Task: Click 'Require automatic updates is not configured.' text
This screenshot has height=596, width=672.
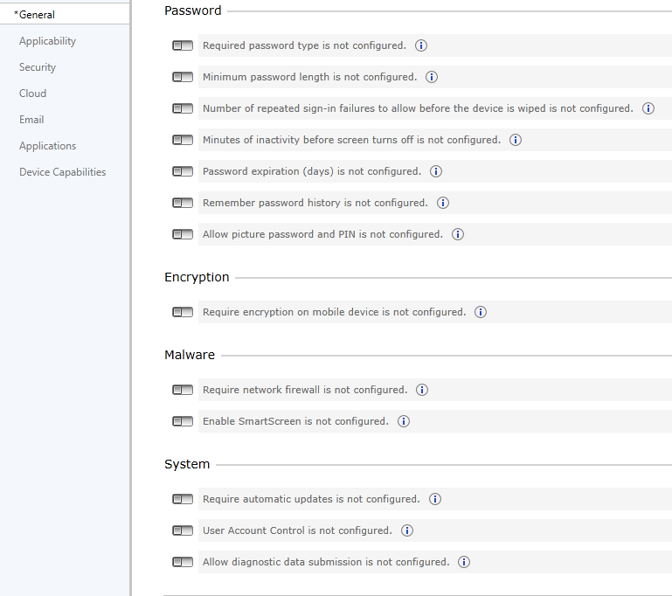Action: point(312,499)
